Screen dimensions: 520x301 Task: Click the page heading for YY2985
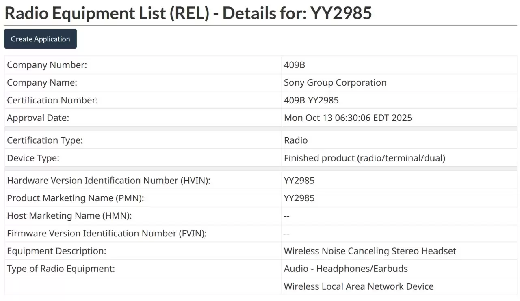tap(188, 13)
